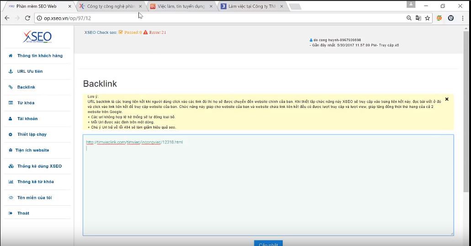
Task: Reload the page with the refresh icon
Action: point(27,18)
